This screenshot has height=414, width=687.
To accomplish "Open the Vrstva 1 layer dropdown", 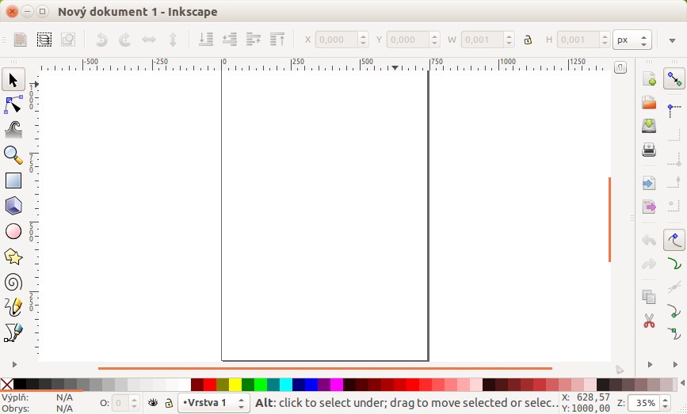I will click(213, 403).
